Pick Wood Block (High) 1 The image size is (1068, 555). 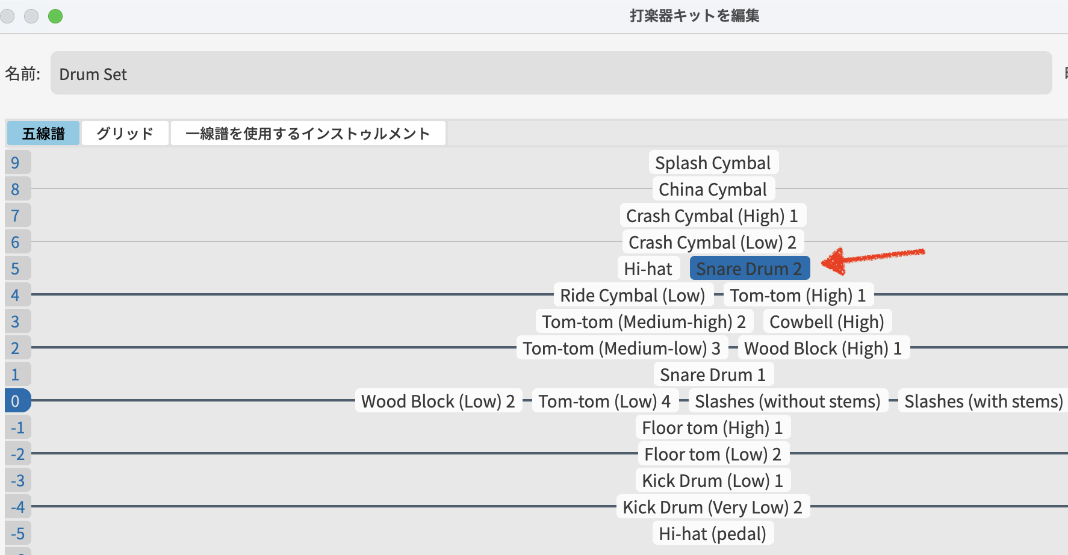coord(823,348)
